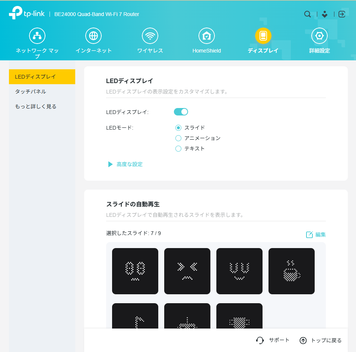Screen dimensions: 356x352
Task: Select the flag-like slide in second row
Action: pyautogui.click(x=135, y=316)
